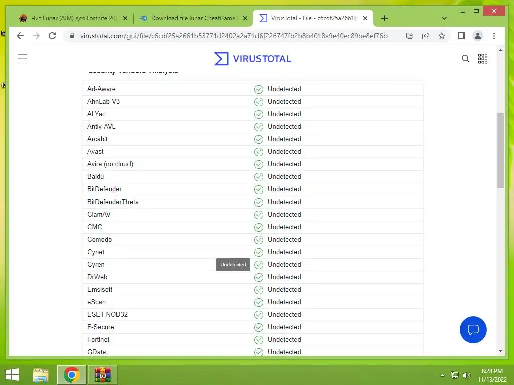Share this page via the share icon

[426, 36]
